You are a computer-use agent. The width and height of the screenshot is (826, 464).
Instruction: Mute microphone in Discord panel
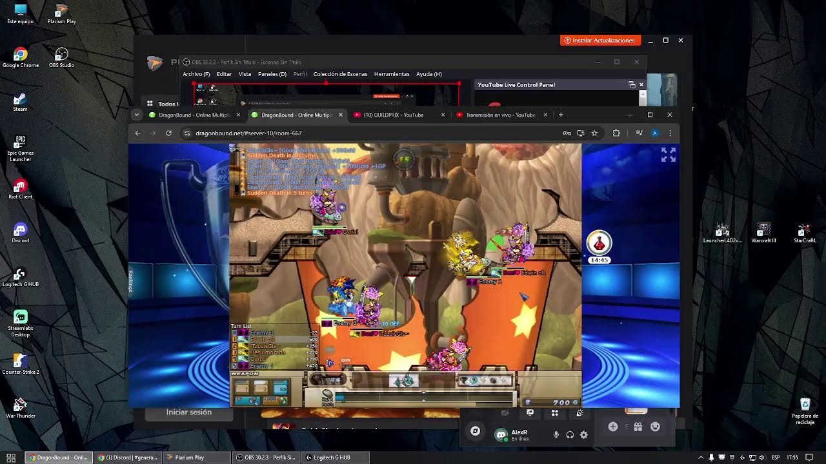(x=556, y=435)
